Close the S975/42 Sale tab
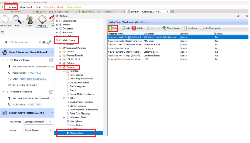Image resolution: width=250 pixels, height=143 pixels. tap(122, 12)
